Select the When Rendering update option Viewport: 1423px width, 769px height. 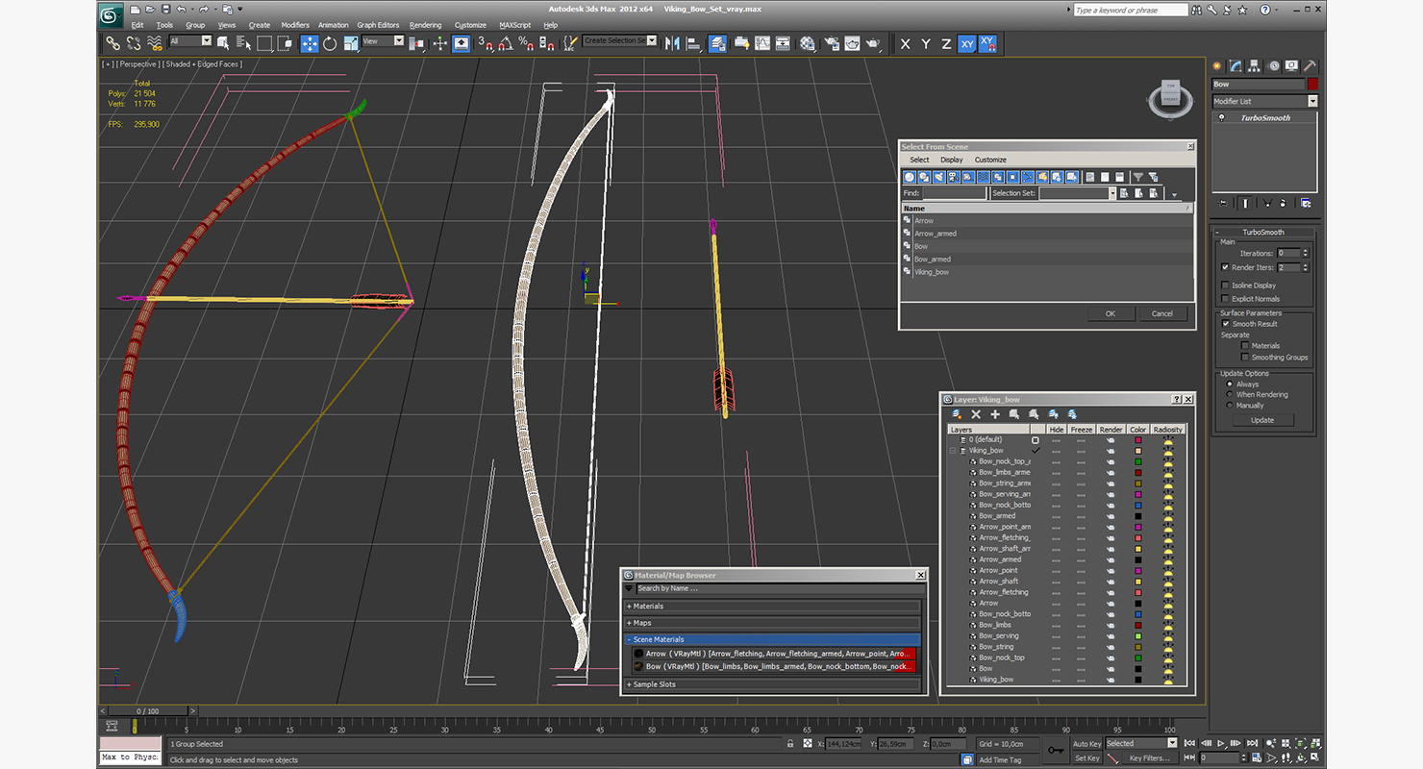point(1229,394)
